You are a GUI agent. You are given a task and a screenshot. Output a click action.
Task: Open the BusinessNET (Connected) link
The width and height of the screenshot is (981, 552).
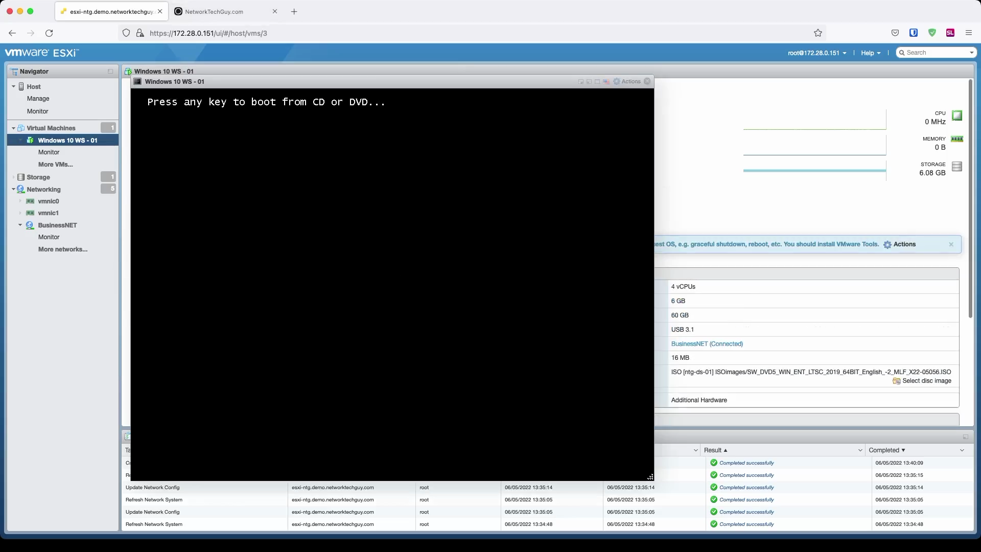(x=707, y=344)
